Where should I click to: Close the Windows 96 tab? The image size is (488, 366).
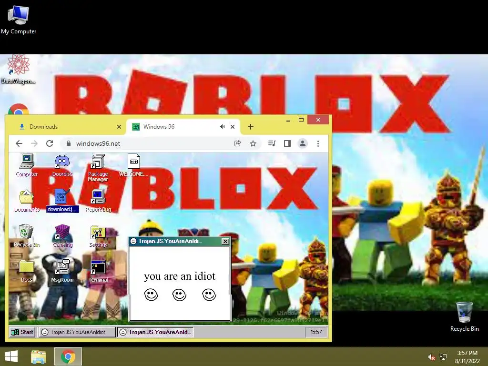tap(233, 127)
